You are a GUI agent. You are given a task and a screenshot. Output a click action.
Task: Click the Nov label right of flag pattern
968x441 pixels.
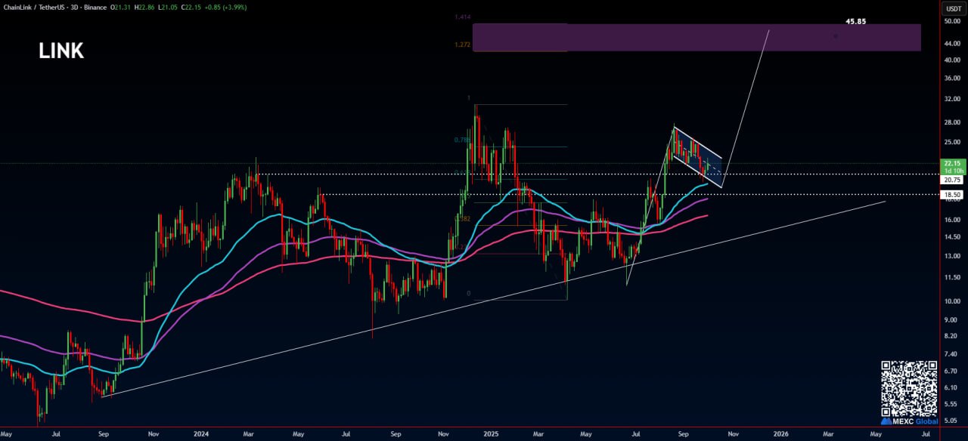click(x=732, y=434)
